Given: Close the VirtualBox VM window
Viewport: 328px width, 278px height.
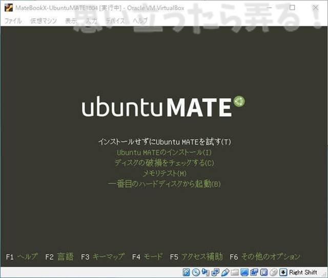Looking at the screenshot, I should point(316,8).
